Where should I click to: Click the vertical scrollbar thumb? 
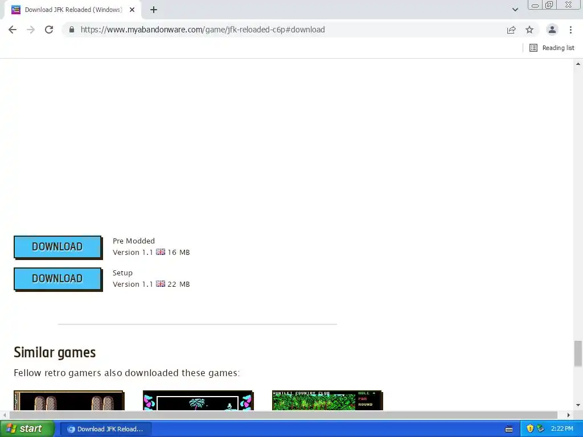[578, 353]
